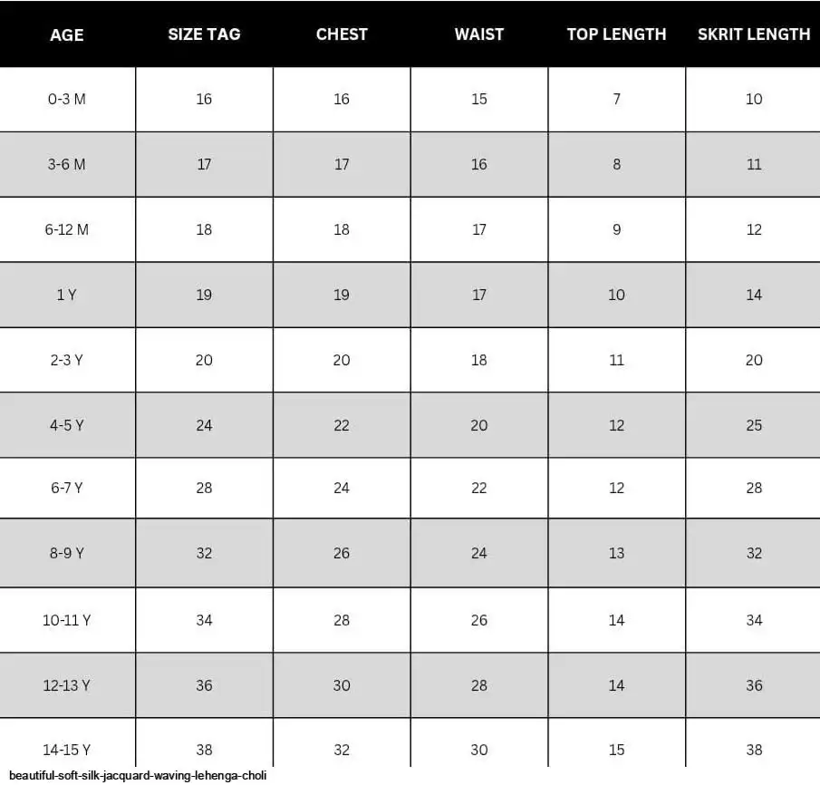Select the 6-12 M age cell
Image resolution: width=820 pixels, height=785 pixels.
click(x=67, y=229)
